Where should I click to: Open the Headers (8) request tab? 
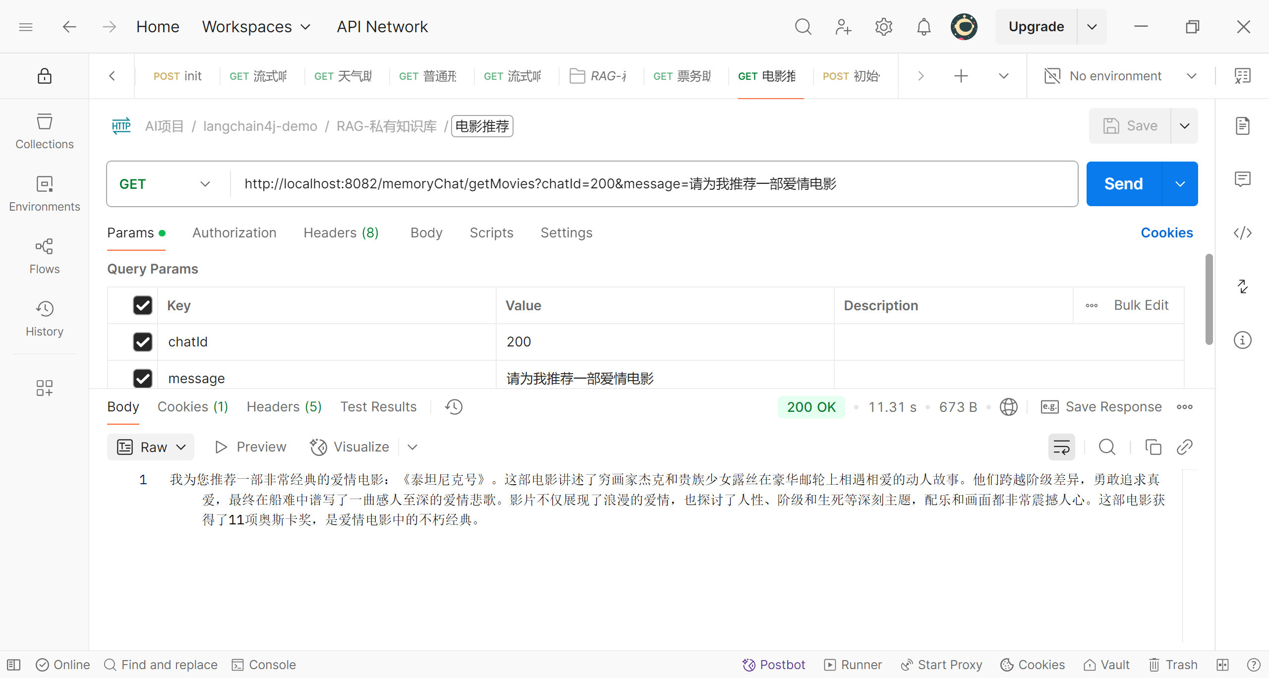tap(341, 233)
